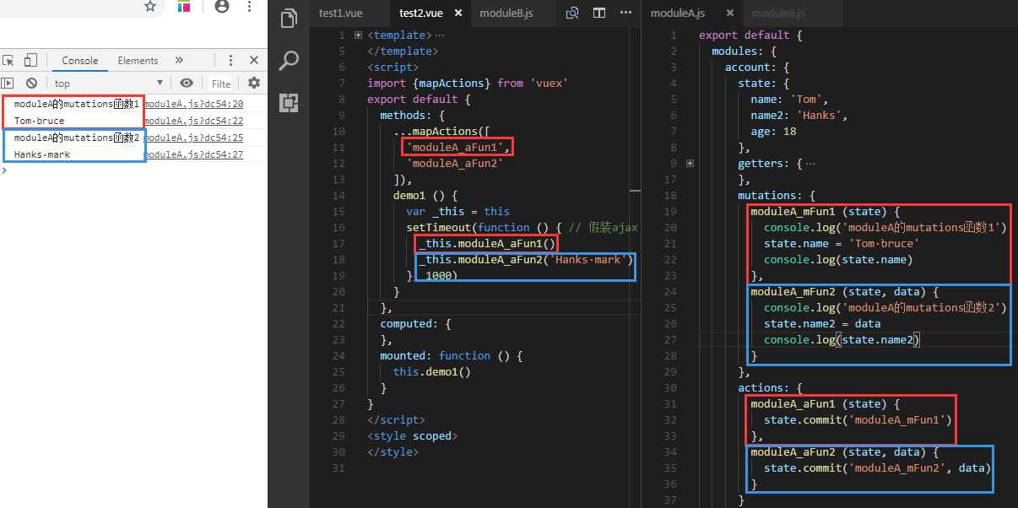Image resolution: width=1018 pixels, height=508 pixels.
Task: Click 'state.name2 = data' line
Action: pos(822,323)
